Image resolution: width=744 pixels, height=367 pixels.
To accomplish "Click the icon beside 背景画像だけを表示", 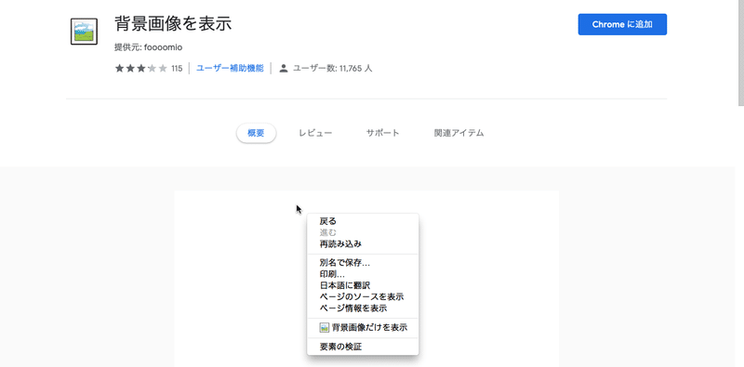I will (324, 328).
